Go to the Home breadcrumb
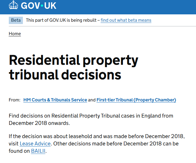 coord(15,34)
